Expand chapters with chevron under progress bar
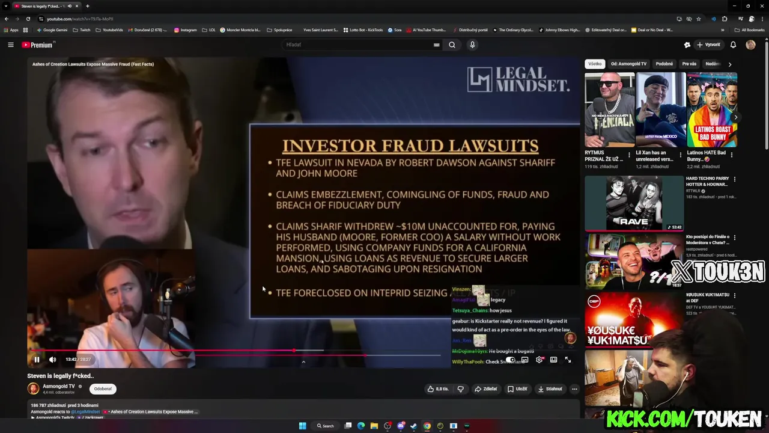The image size is (769, 433). (x=303, y=362)
